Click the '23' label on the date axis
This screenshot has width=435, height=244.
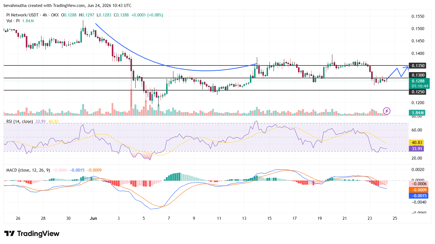tap(370, 218)
